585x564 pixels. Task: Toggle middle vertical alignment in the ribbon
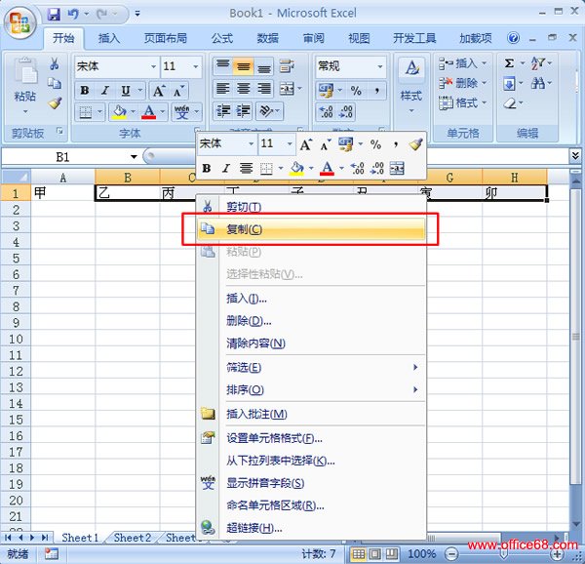(243, 66)
